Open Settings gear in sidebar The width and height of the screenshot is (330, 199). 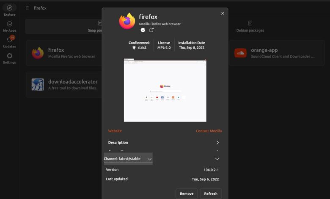point(9,58)
